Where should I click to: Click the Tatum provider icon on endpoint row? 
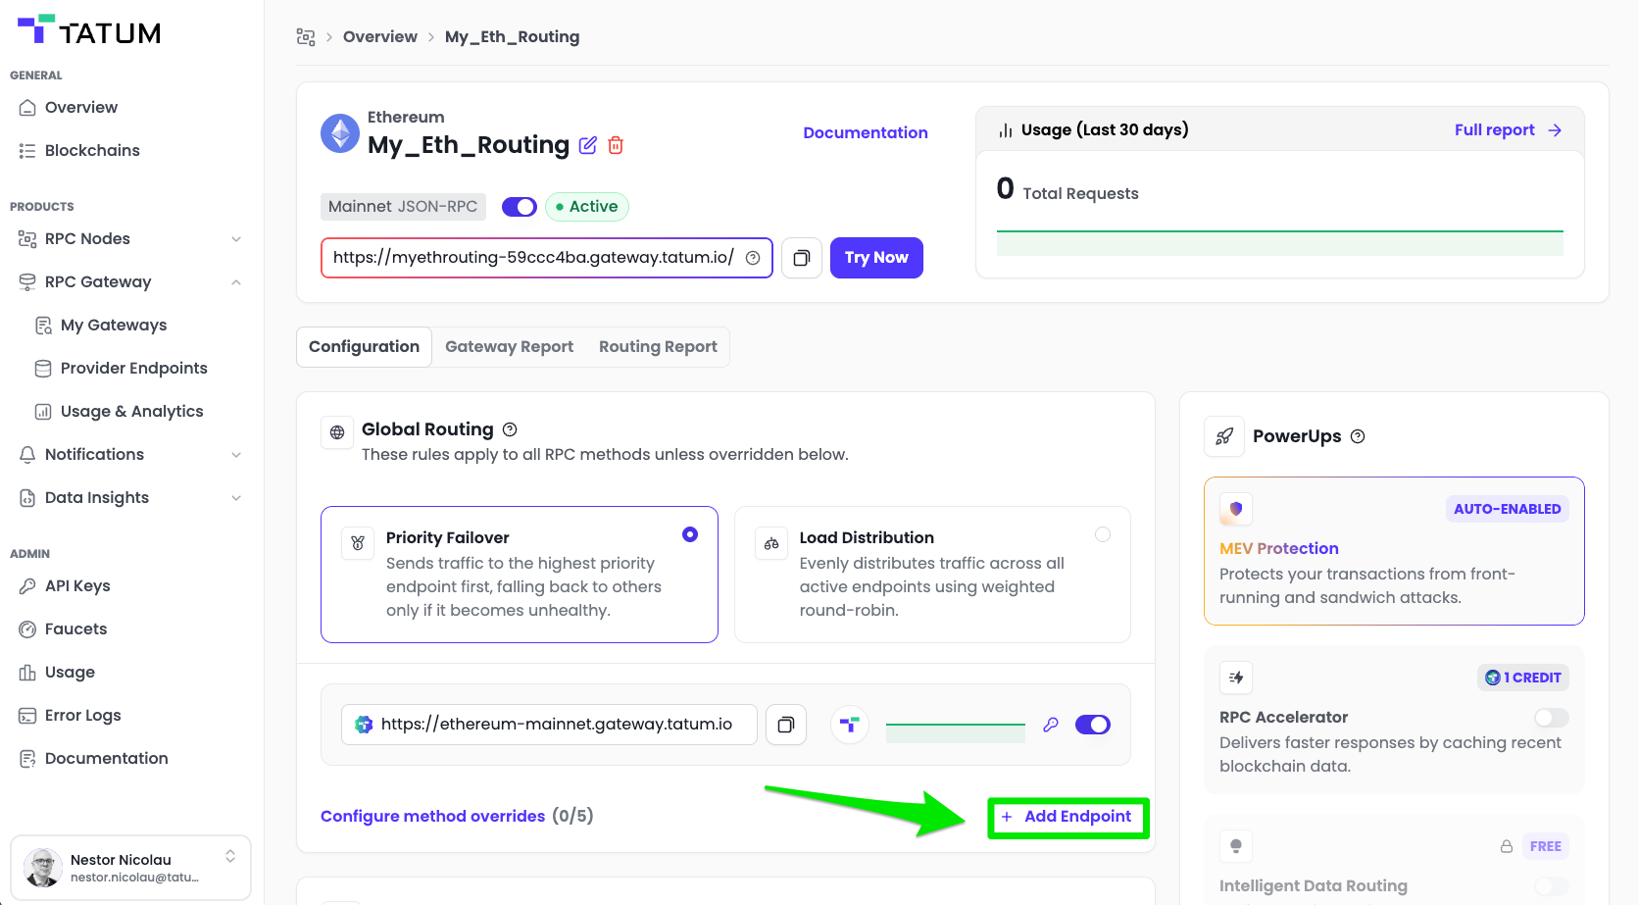click(850, 725)
